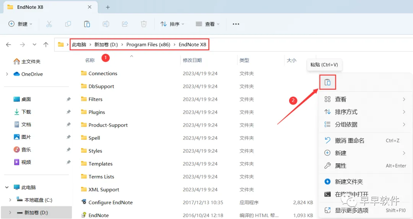Open 排序方式 submenu in context menu

point(365,112)
